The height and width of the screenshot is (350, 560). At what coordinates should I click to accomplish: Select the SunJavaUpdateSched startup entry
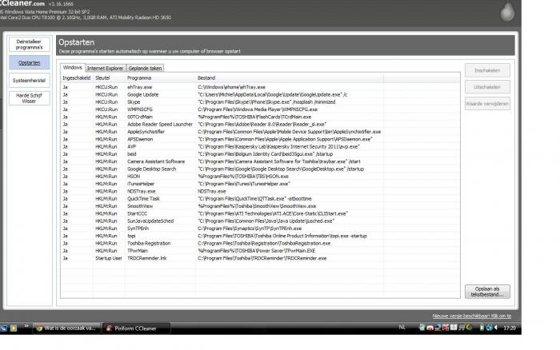[x=260, y=221]
